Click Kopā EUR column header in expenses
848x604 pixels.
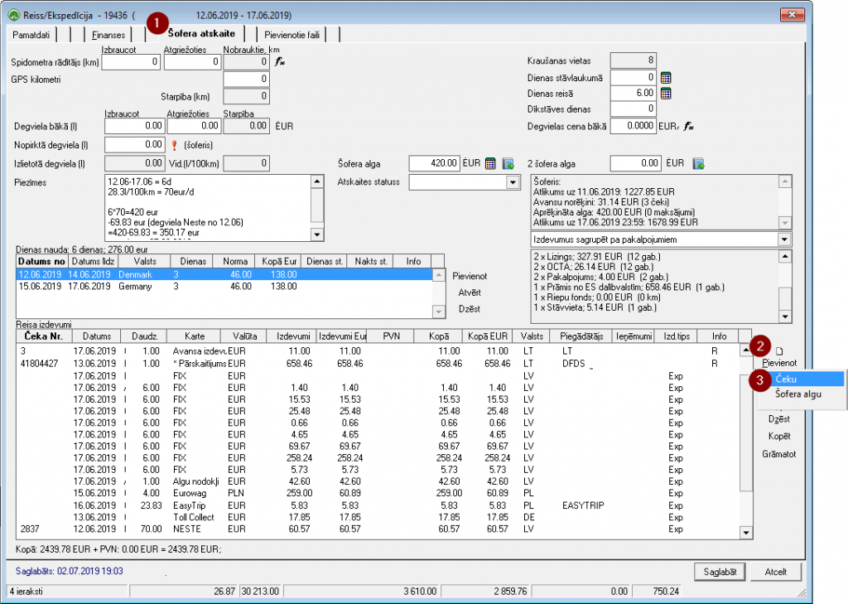tap(487, 336)
